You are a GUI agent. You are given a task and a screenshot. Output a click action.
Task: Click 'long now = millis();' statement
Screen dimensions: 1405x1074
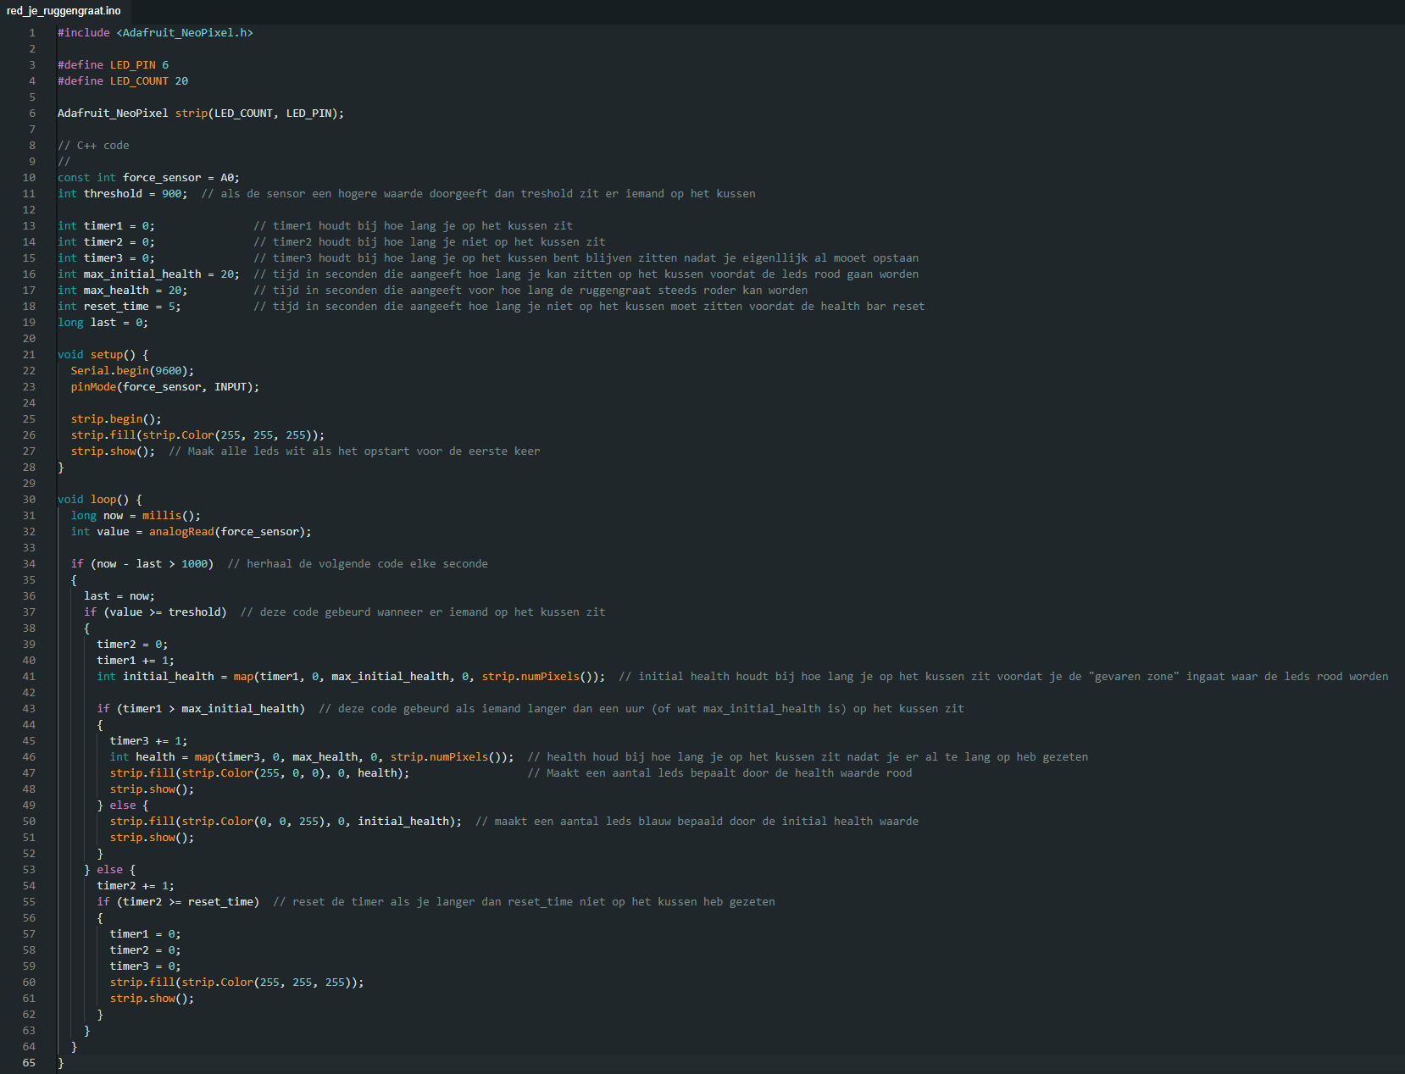click(136, 516)
